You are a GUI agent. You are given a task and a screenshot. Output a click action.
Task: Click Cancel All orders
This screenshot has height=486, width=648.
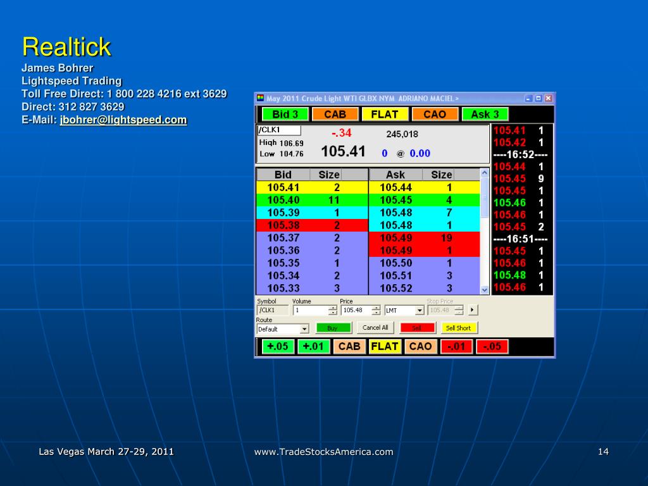tap(376, 327)
